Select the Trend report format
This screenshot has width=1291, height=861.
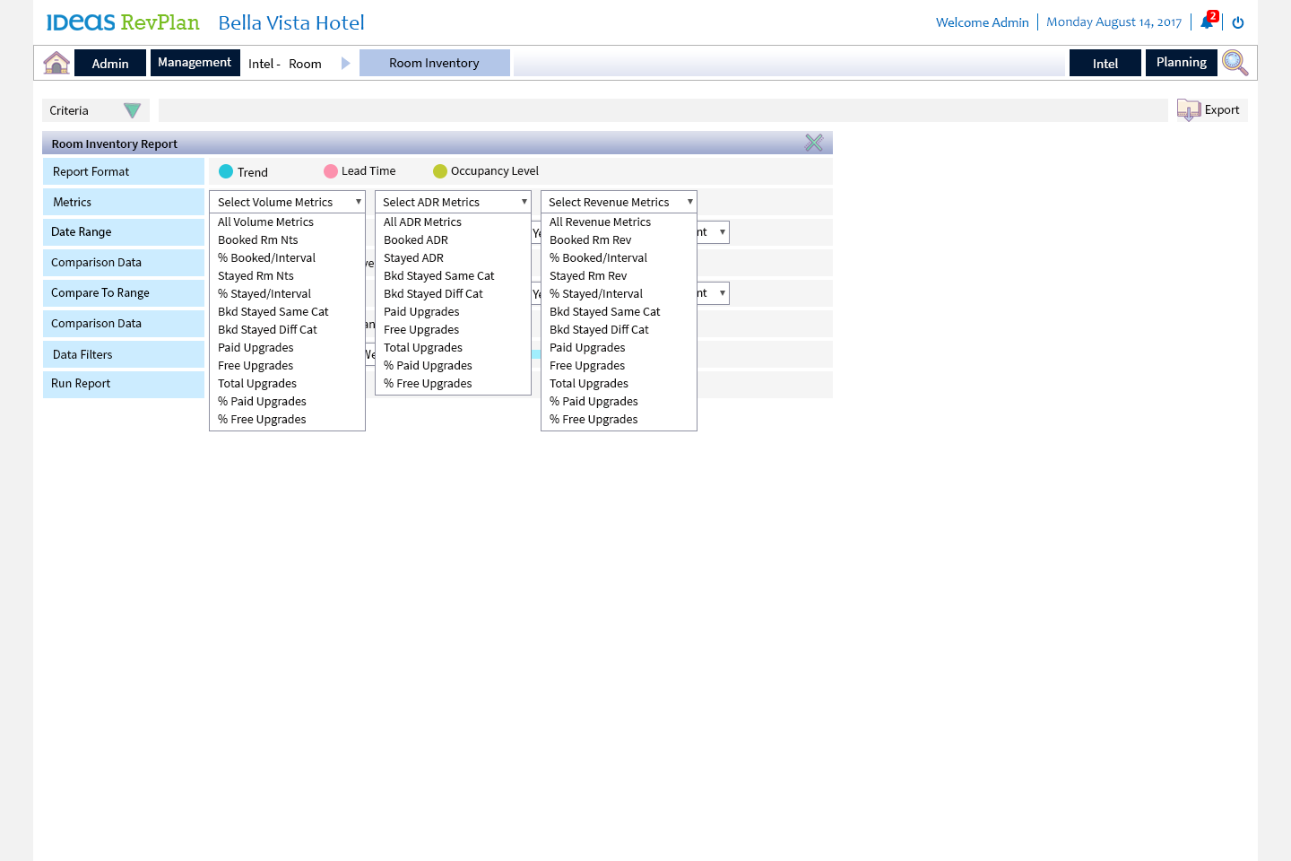226,171
